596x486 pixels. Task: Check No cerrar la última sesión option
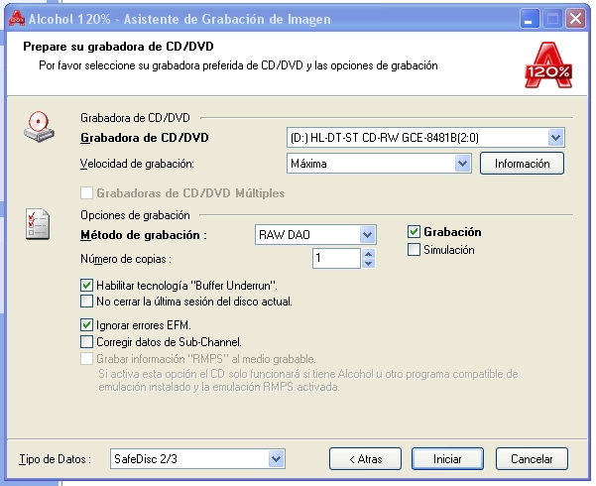point(86,302)
